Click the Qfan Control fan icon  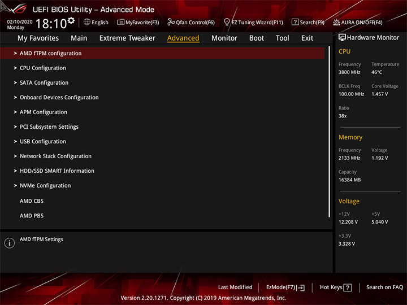[171, 22]
